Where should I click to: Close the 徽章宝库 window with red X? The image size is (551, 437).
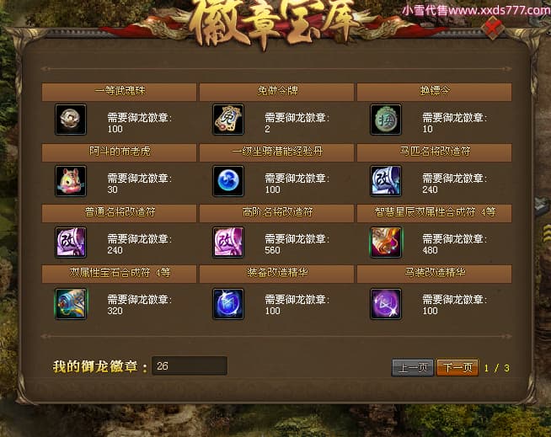pyautogui.click(x=494, y=28)
